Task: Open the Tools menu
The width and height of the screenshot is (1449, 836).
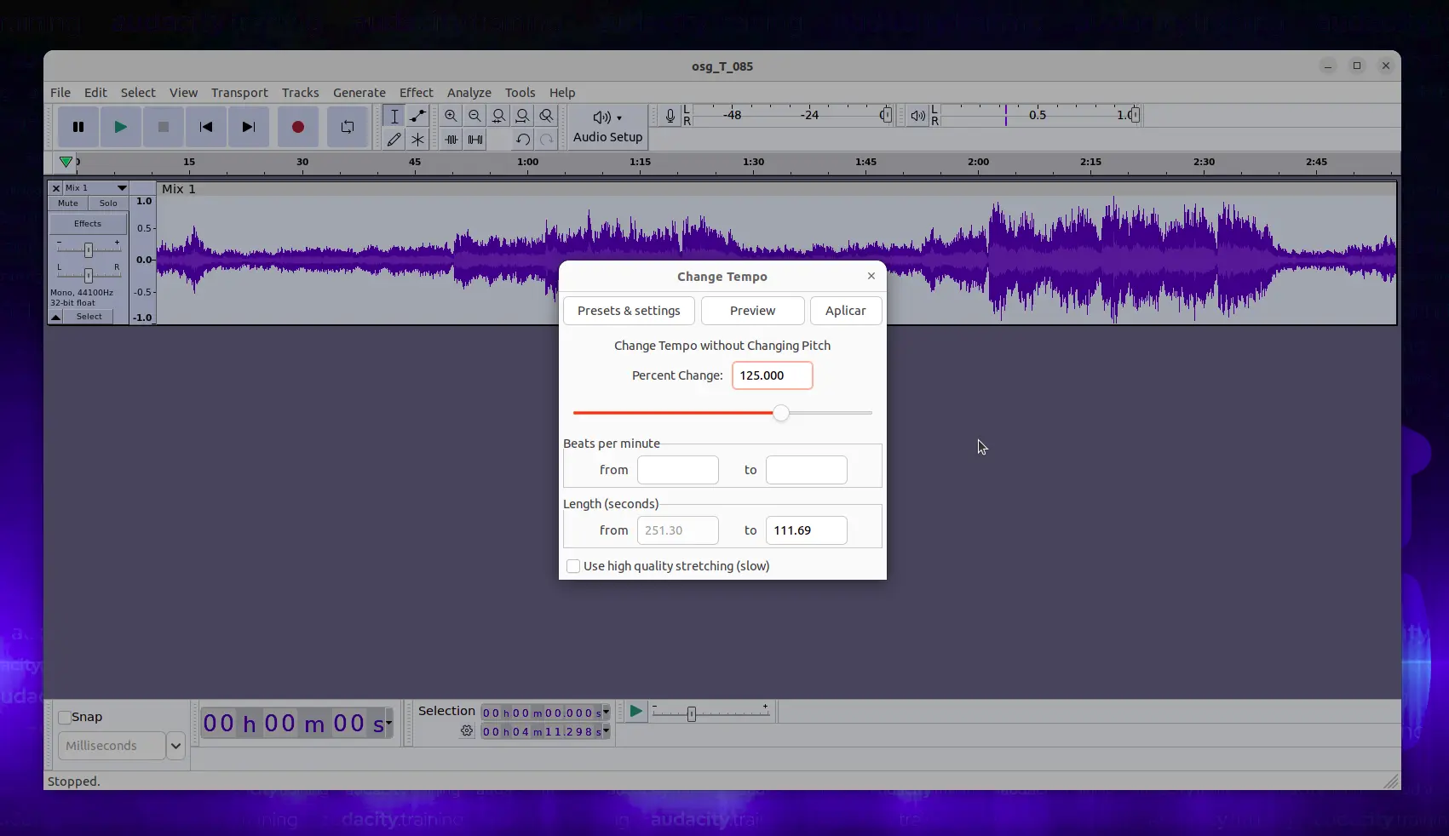Action: 520,93
